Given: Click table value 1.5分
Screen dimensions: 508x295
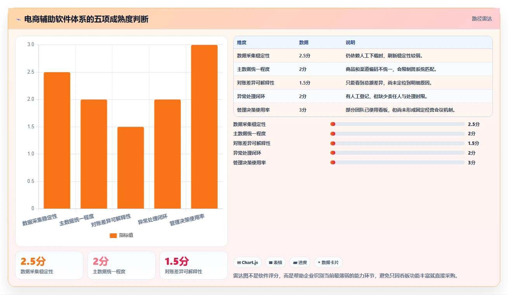Looking at the screenshot, I should click(305, 83).
